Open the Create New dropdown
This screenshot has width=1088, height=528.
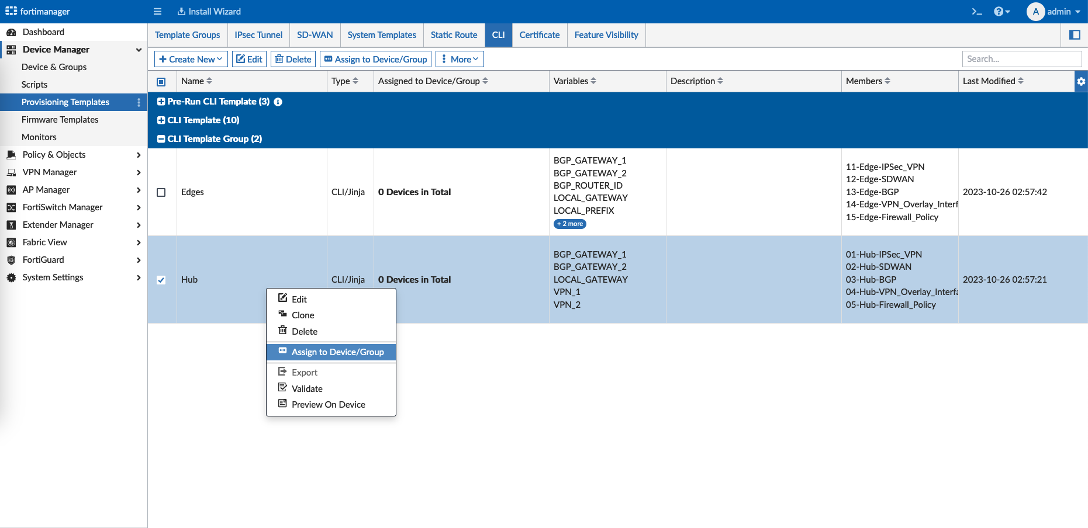tap(191, 59)
